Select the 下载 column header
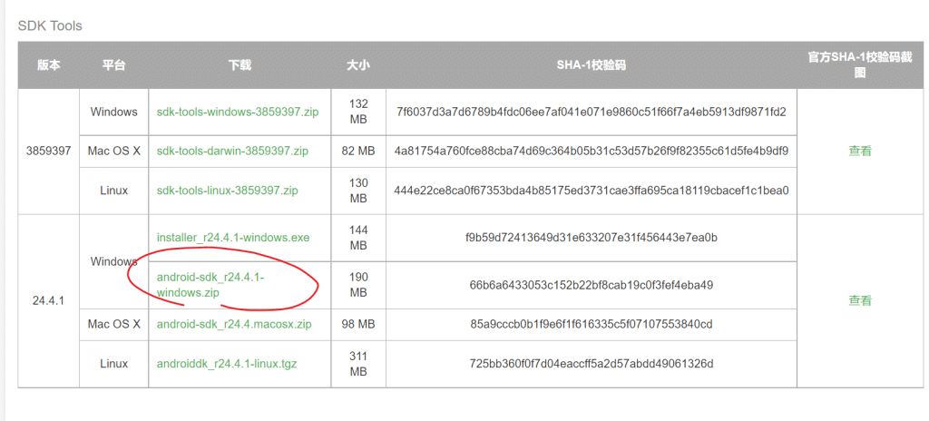The height and width of the screenshot is (421, 929). click(240, 65)
